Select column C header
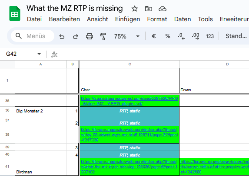 (129, 64)
